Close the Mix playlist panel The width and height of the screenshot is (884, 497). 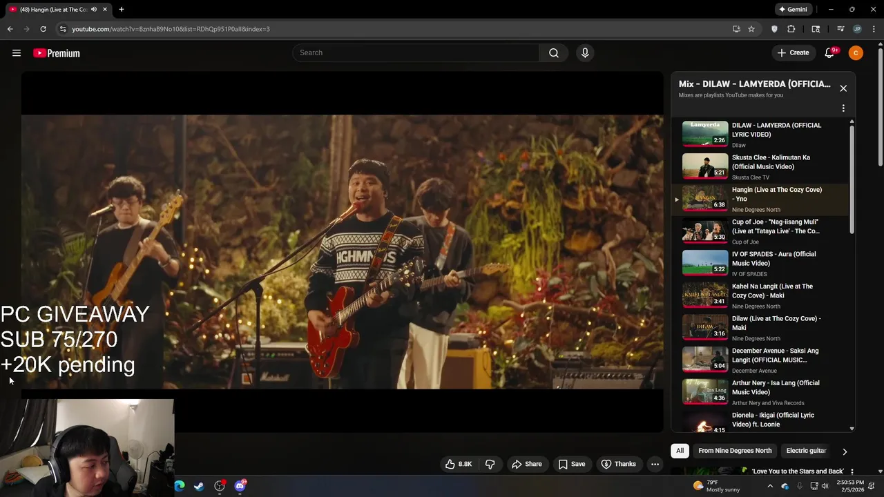click(x=843, y=88)
